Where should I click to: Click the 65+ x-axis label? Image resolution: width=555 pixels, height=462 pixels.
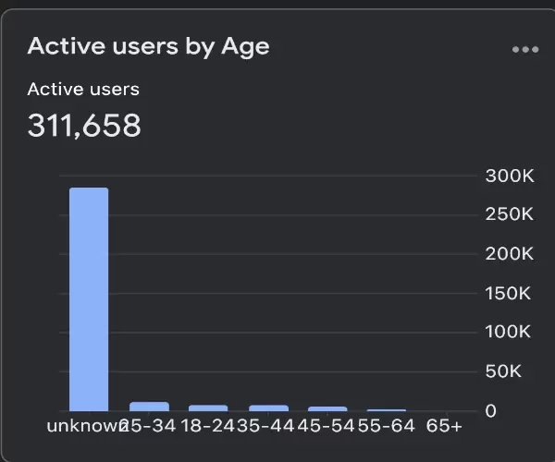pos(444,426)
